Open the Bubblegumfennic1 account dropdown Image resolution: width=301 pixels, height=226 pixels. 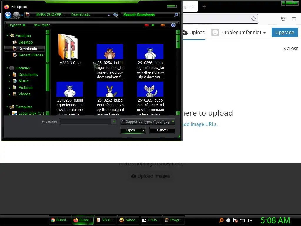(239, 32)
